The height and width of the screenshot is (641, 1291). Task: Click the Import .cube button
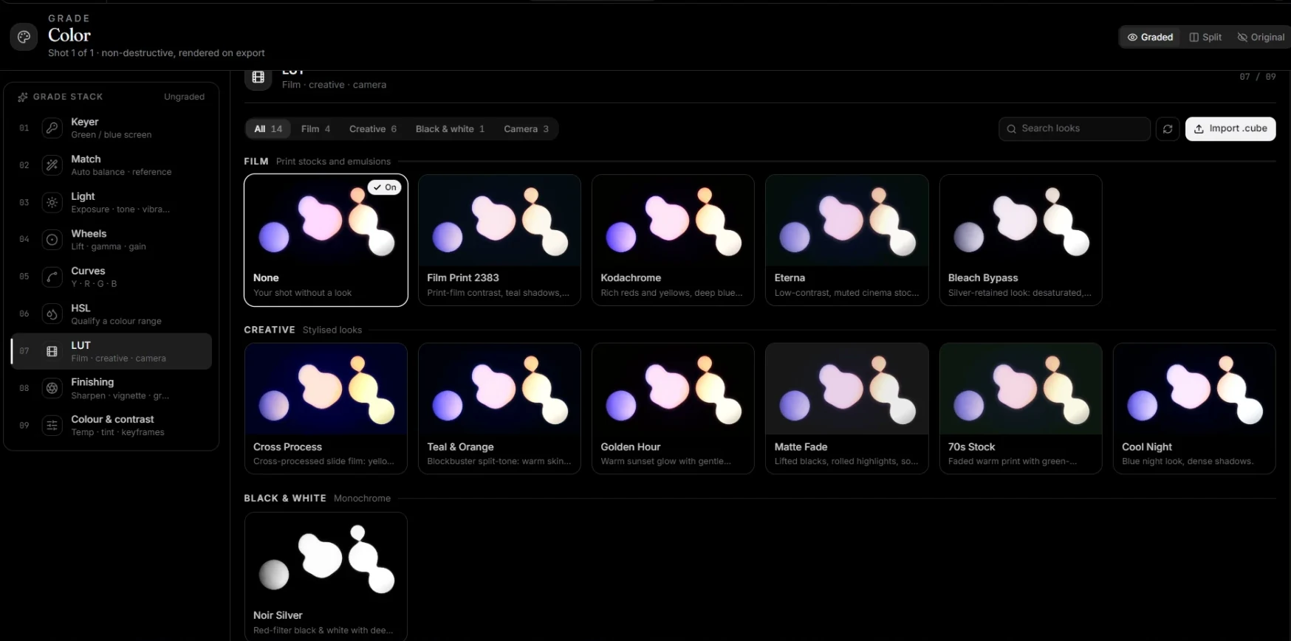pos(1230,128)
